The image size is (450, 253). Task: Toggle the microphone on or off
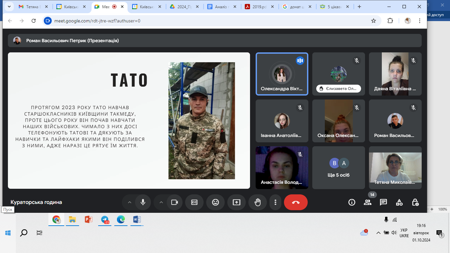coord(143,202)
